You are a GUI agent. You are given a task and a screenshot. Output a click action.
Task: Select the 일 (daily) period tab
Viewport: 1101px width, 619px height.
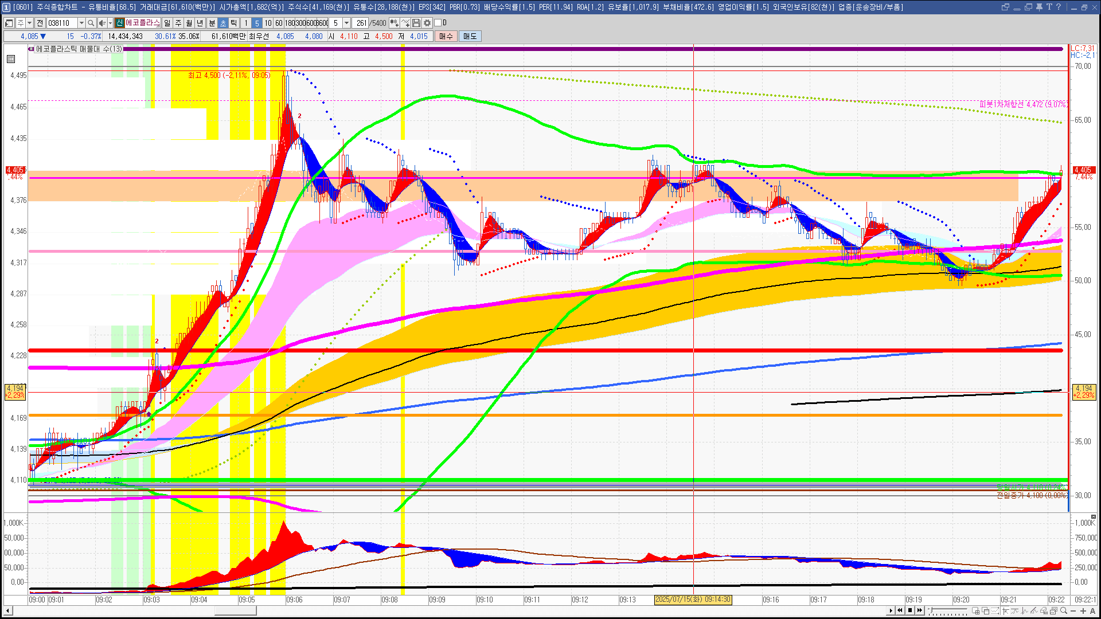point(167,23)
